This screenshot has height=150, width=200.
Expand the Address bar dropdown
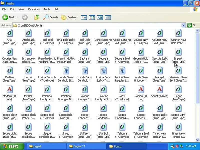[x=183, y=25]
